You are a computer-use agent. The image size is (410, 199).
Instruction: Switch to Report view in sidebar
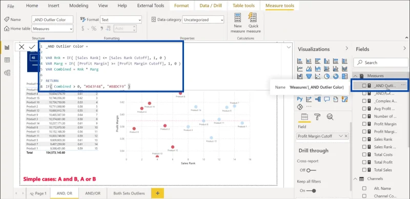7,48
